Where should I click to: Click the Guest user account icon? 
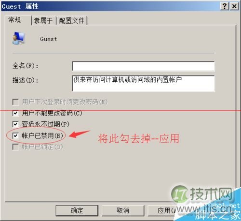[19, 38]
